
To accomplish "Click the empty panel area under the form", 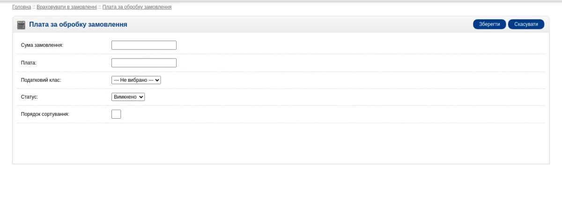I will pos(281,143).
